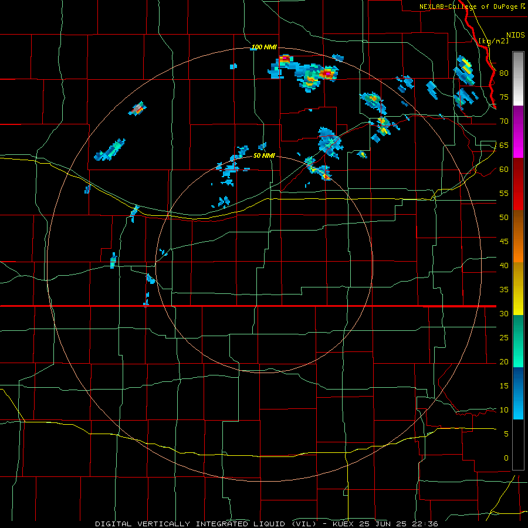Select the "75" value on the color scale
Image resolution: width=528 pixels, height=528 pixels.
click(x=504, y=97)
